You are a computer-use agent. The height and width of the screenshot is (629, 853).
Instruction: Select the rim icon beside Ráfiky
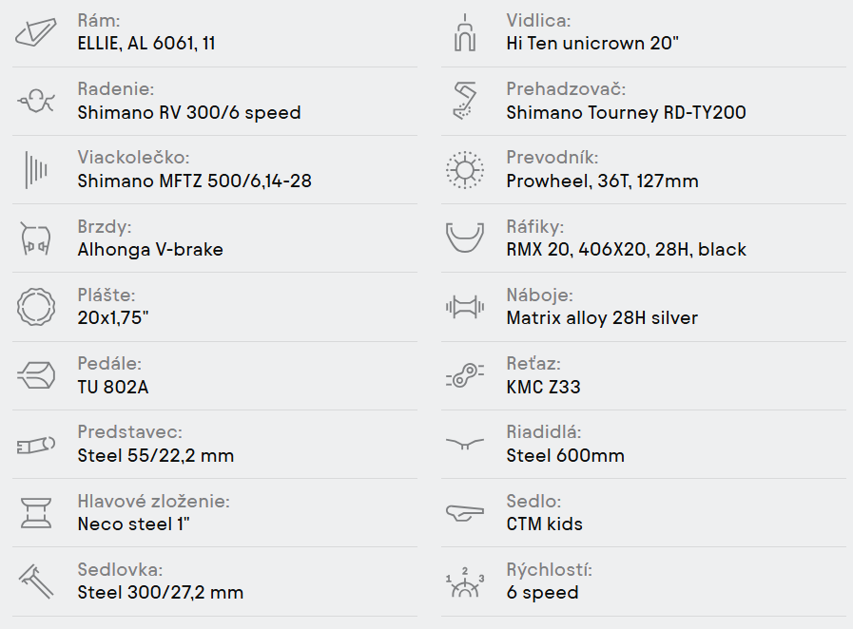pyautogui.click(x=465, y=238)
